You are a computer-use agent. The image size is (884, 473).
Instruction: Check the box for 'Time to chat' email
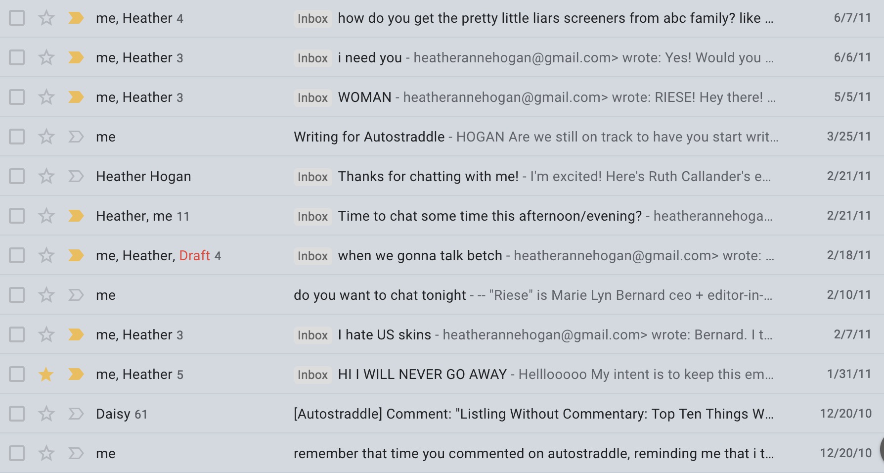coord(17,216)
